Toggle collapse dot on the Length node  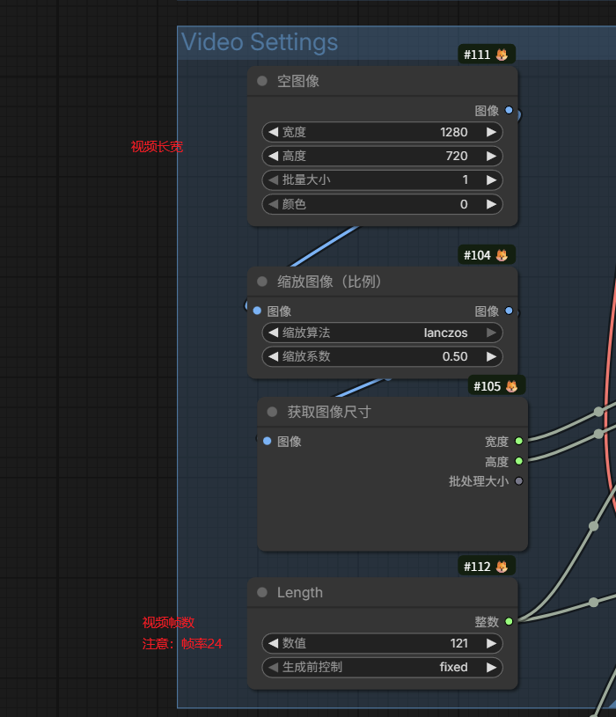[x=262, y=592]
